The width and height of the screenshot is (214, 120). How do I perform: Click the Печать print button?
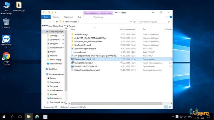(x=71, y=26)
